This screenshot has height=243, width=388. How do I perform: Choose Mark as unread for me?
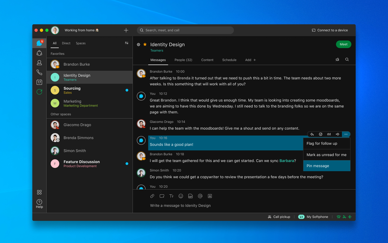coord(327,155)
